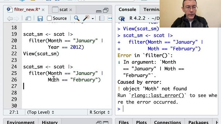Close the filter_new.R tab
Viewport: 221px width, 124px height.
pos(43,10)
